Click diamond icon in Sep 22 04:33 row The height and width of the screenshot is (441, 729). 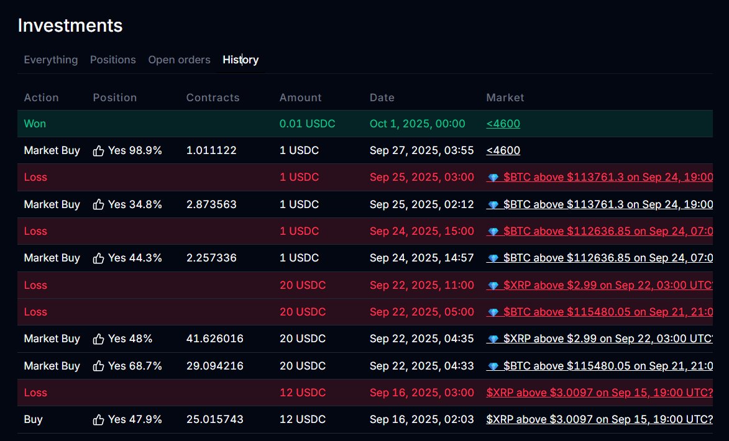tap(493, 366)
